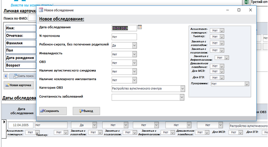Open the Девиантное поведение dropdown in the bottom row
Image resolution: width=268 pixels, height=147 pixels.
(207, 132)
